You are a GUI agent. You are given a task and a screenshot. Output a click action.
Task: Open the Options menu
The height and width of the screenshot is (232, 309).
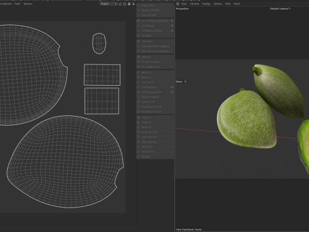tap(218, 4)
